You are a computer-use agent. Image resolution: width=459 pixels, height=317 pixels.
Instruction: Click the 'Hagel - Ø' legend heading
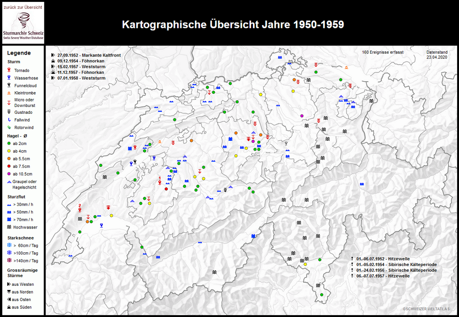click(x=17, y=136)
